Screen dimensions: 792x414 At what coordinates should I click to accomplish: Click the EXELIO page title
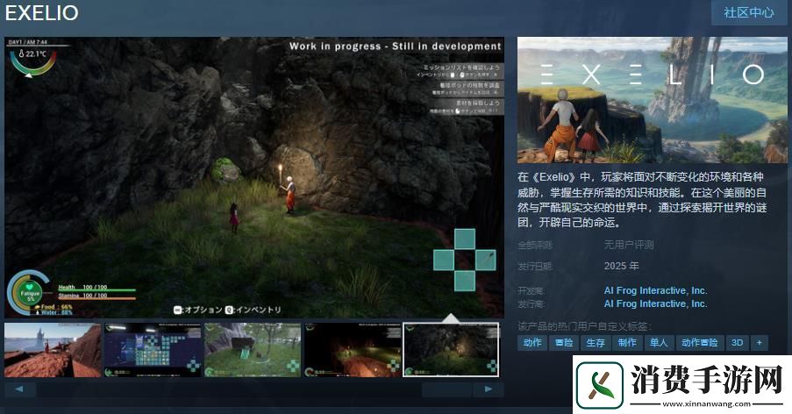[x=42, y=13]
